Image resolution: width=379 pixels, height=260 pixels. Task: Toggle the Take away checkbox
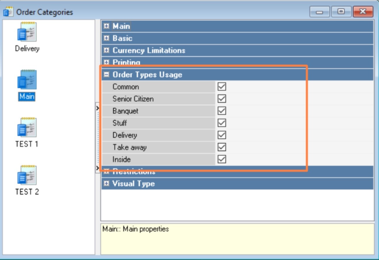pyautogui.click(x=222, y=147)
